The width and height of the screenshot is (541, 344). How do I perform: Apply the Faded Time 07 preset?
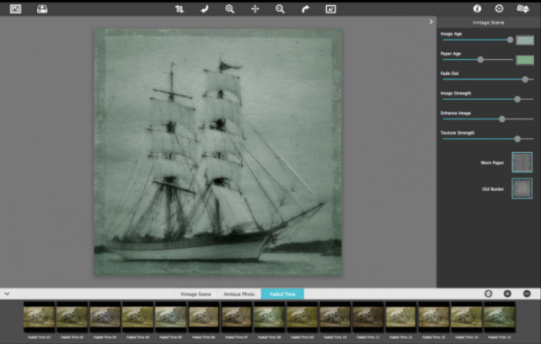point(237,317)
